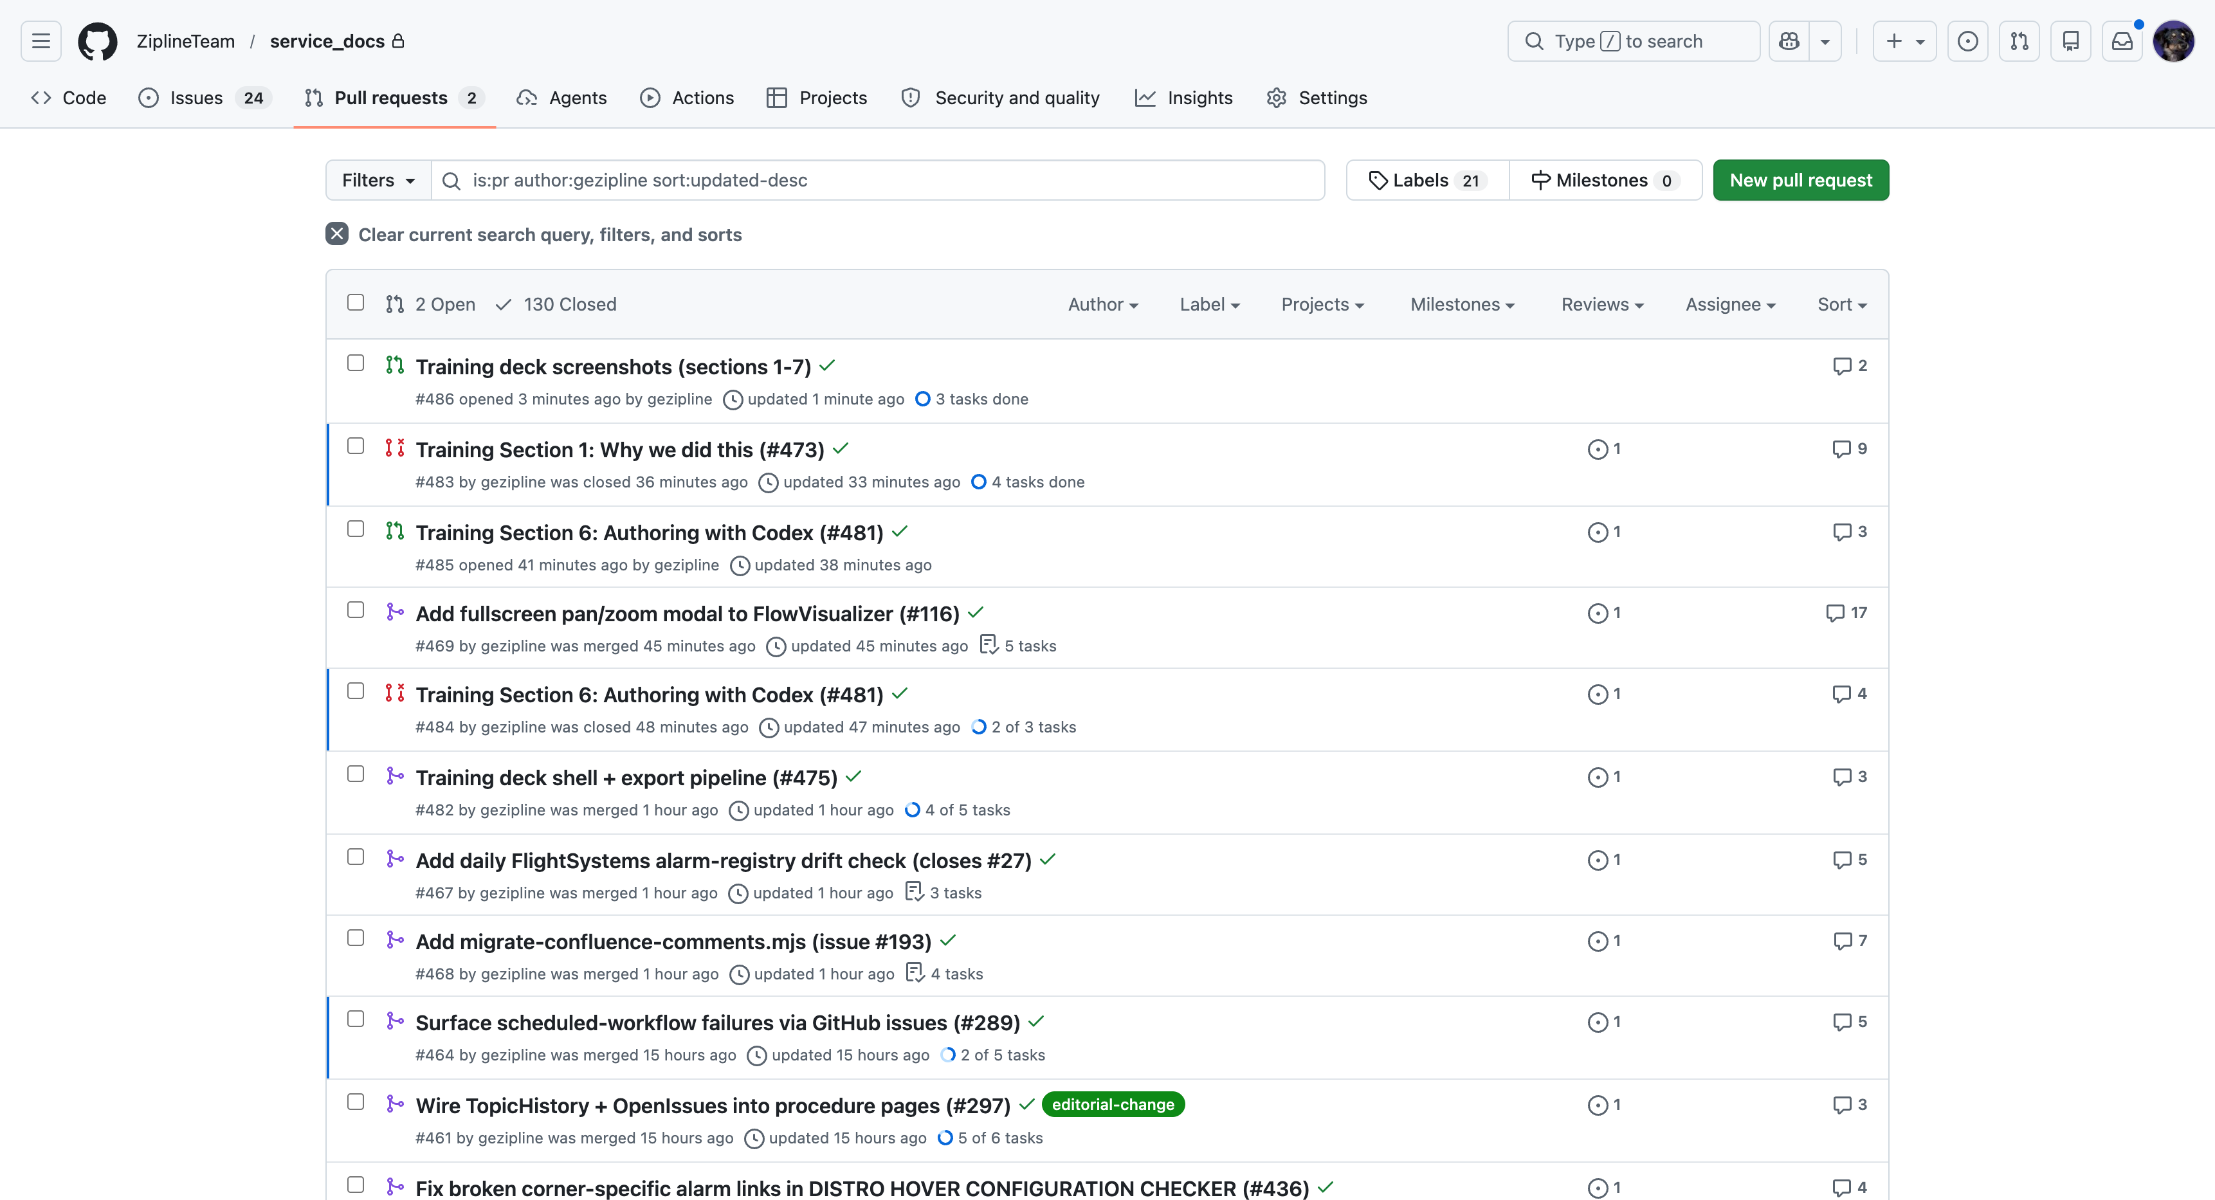Open the issues icon in header

1967,41
